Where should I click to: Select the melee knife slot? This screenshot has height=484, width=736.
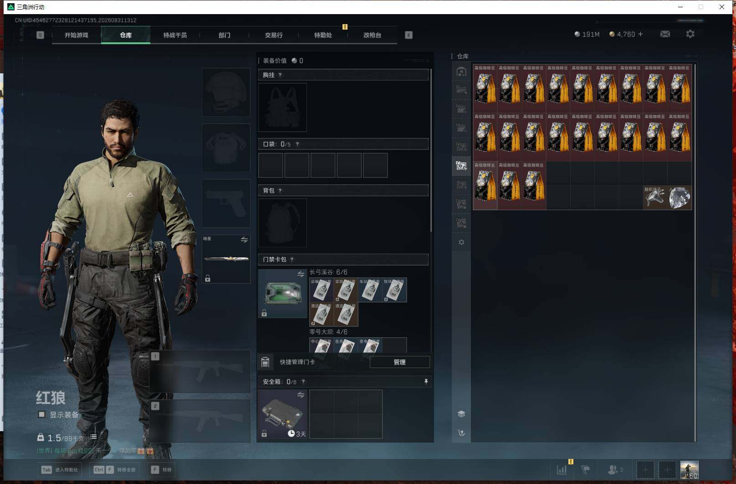pyautogui.click(x=226, y=259)
